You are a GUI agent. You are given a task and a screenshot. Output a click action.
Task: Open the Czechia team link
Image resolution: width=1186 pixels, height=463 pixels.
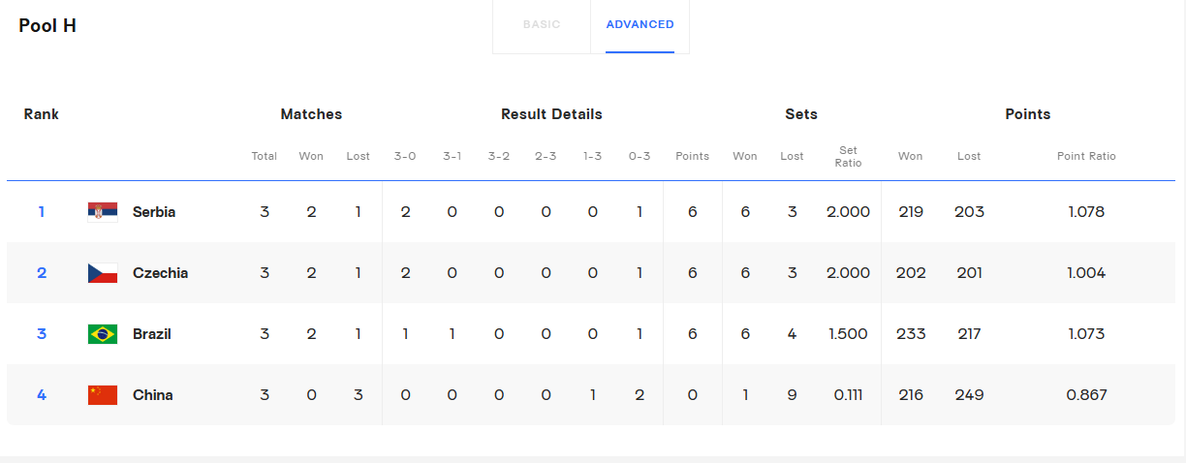160,273
